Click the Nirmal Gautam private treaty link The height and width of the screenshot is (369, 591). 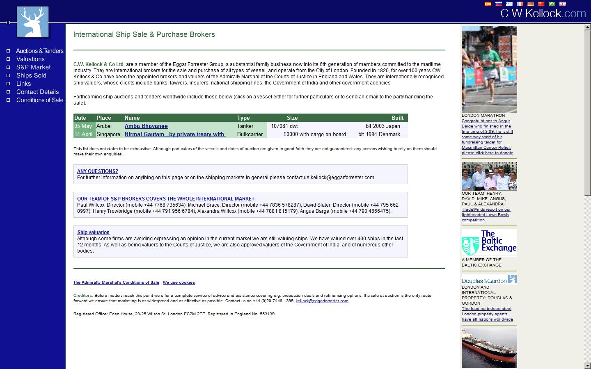coord(174,134)
